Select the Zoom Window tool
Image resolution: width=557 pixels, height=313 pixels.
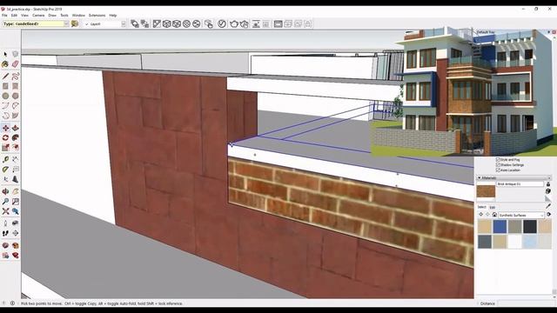(16, 202)
